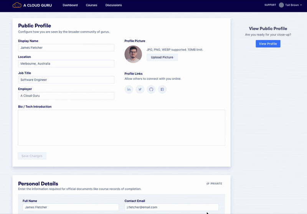The width and height of the screenshot is (307, 214).
Task: Open the LinkedIn profile link icon
Action: pyautogui.click(x=129, y=90)
